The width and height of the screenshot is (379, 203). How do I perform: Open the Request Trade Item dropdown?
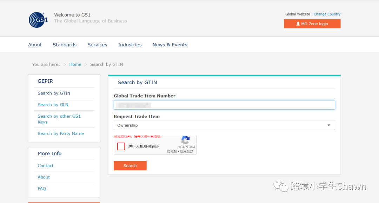(224, 125)
